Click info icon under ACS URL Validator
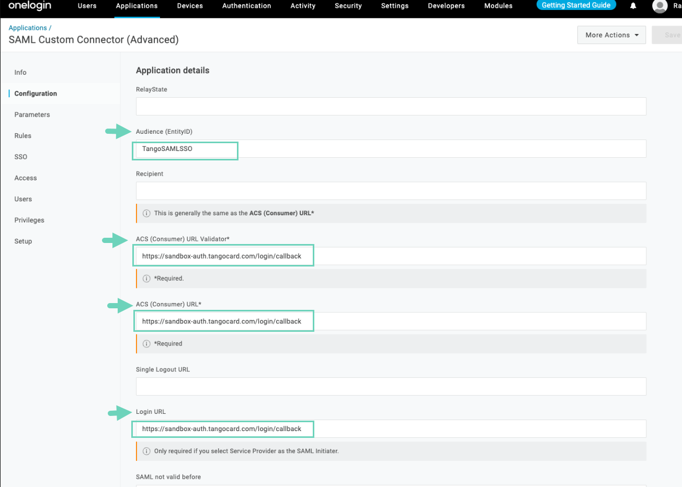 [x=146, y=279]
